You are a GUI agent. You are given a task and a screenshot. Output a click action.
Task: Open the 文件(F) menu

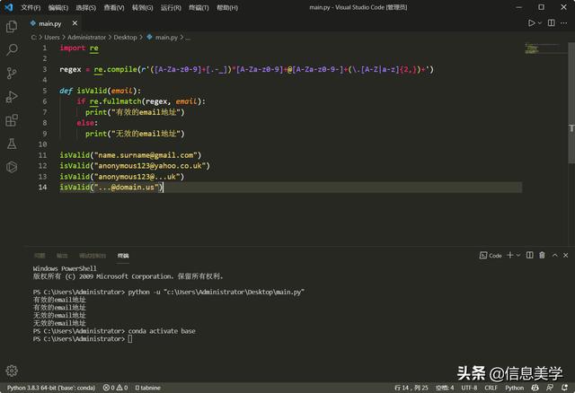click(x=31, y=7)
